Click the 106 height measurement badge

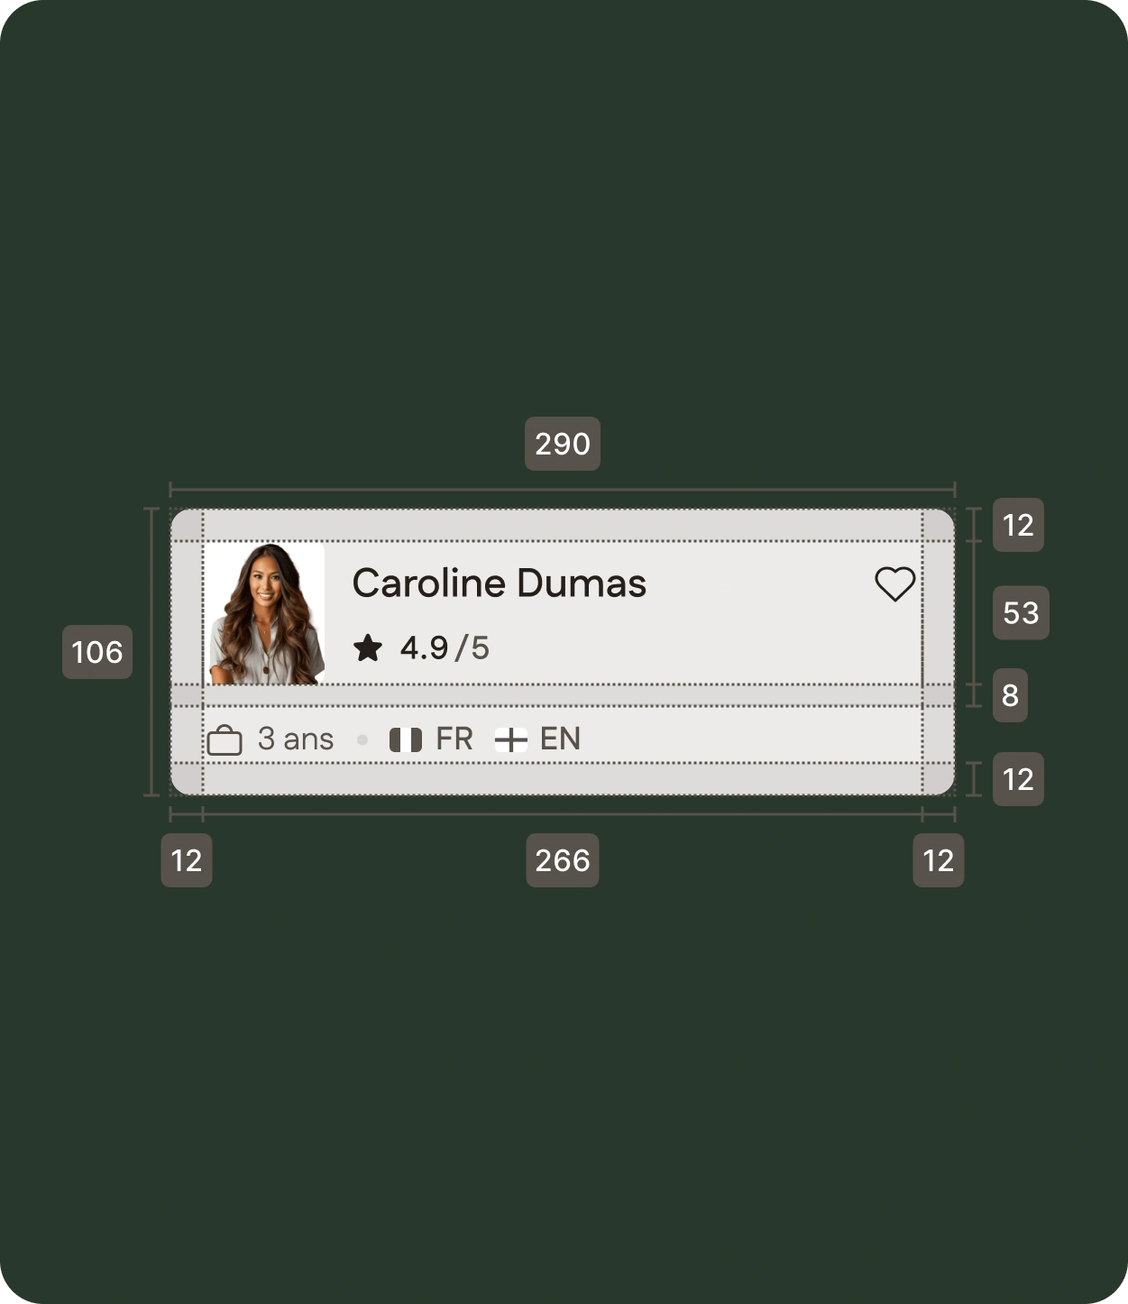click(97, 652)
